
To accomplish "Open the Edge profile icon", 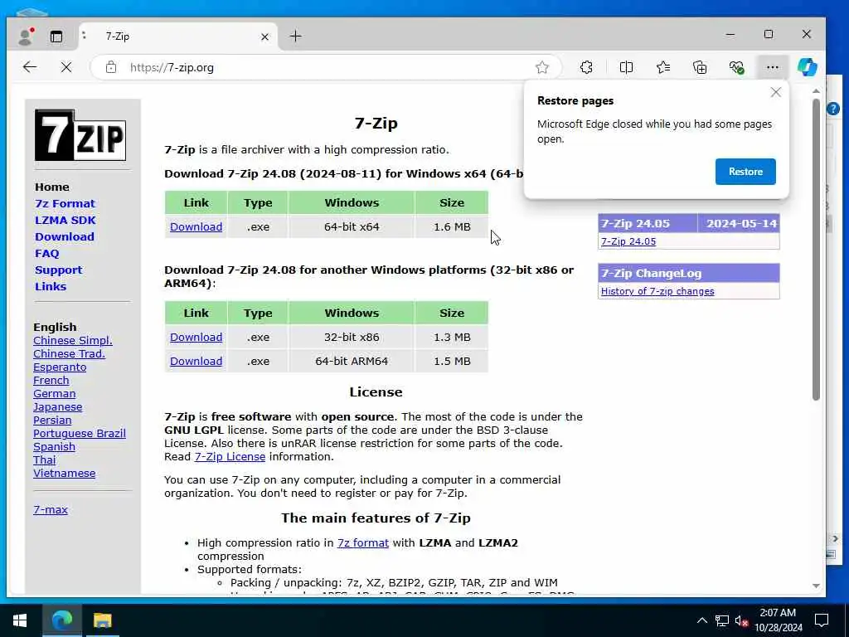I will (x=26, y=36).
